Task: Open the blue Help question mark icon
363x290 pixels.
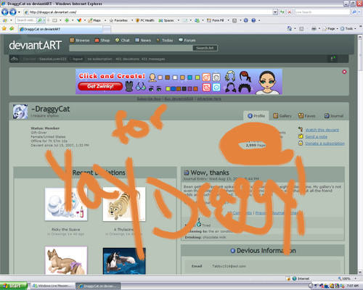Action: [x=253, y=20]
